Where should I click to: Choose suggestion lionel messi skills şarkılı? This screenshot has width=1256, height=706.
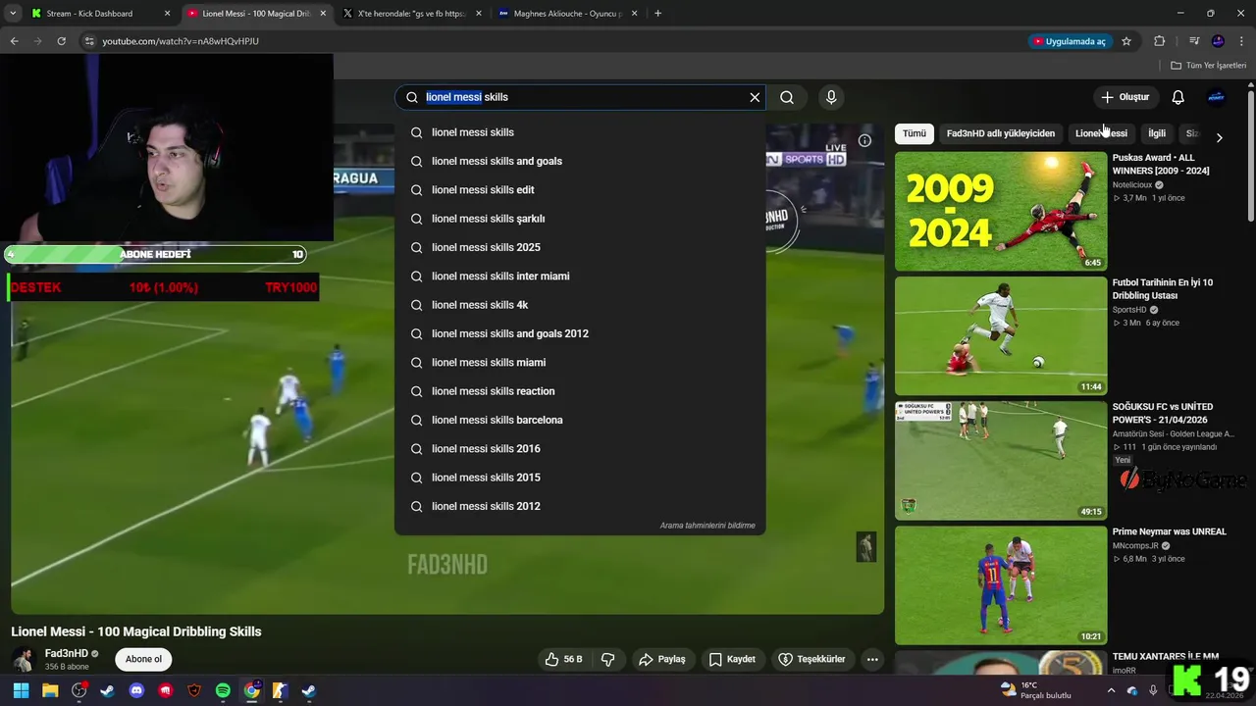pos(580,219)
